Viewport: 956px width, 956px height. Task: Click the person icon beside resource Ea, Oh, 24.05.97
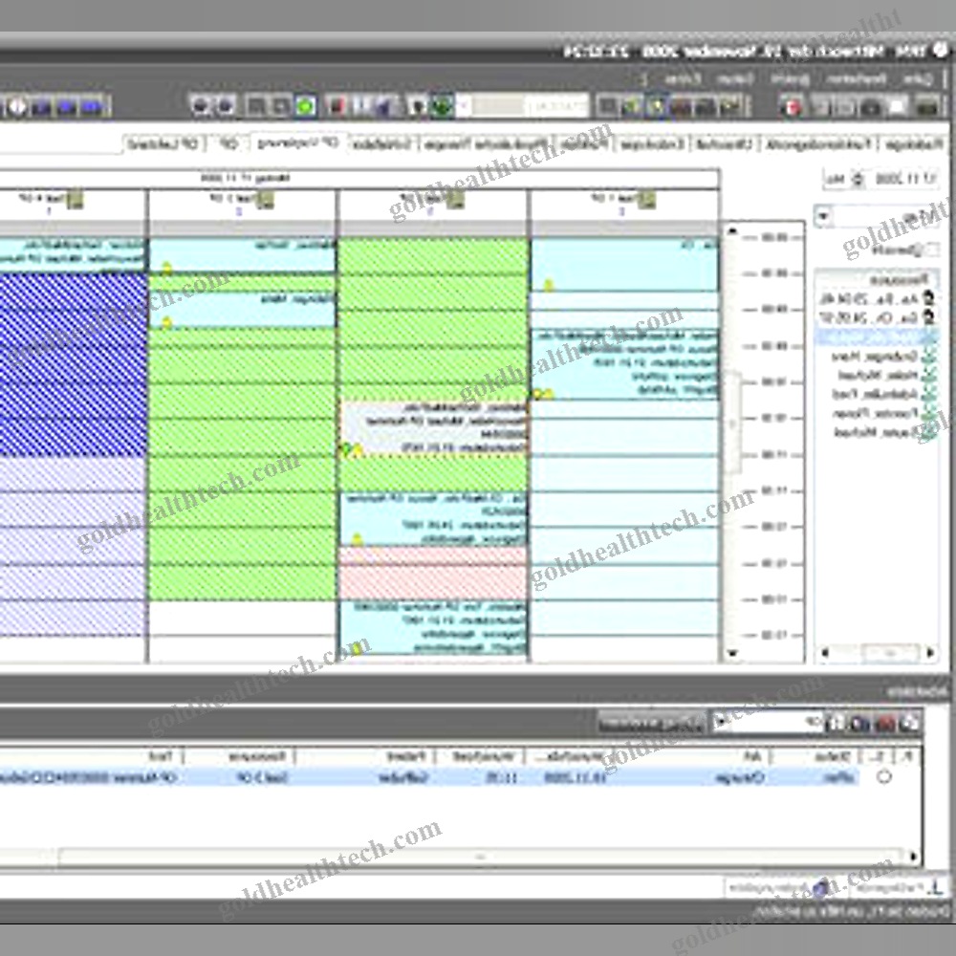[x=928, y=317]
